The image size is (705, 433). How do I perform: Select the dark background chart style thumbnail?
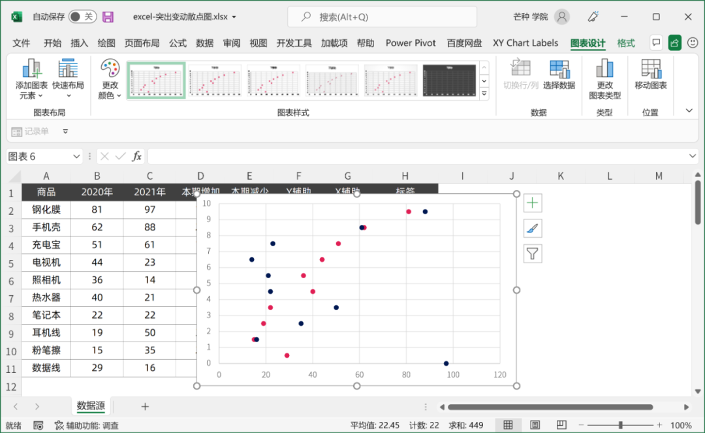click(449, 81)
